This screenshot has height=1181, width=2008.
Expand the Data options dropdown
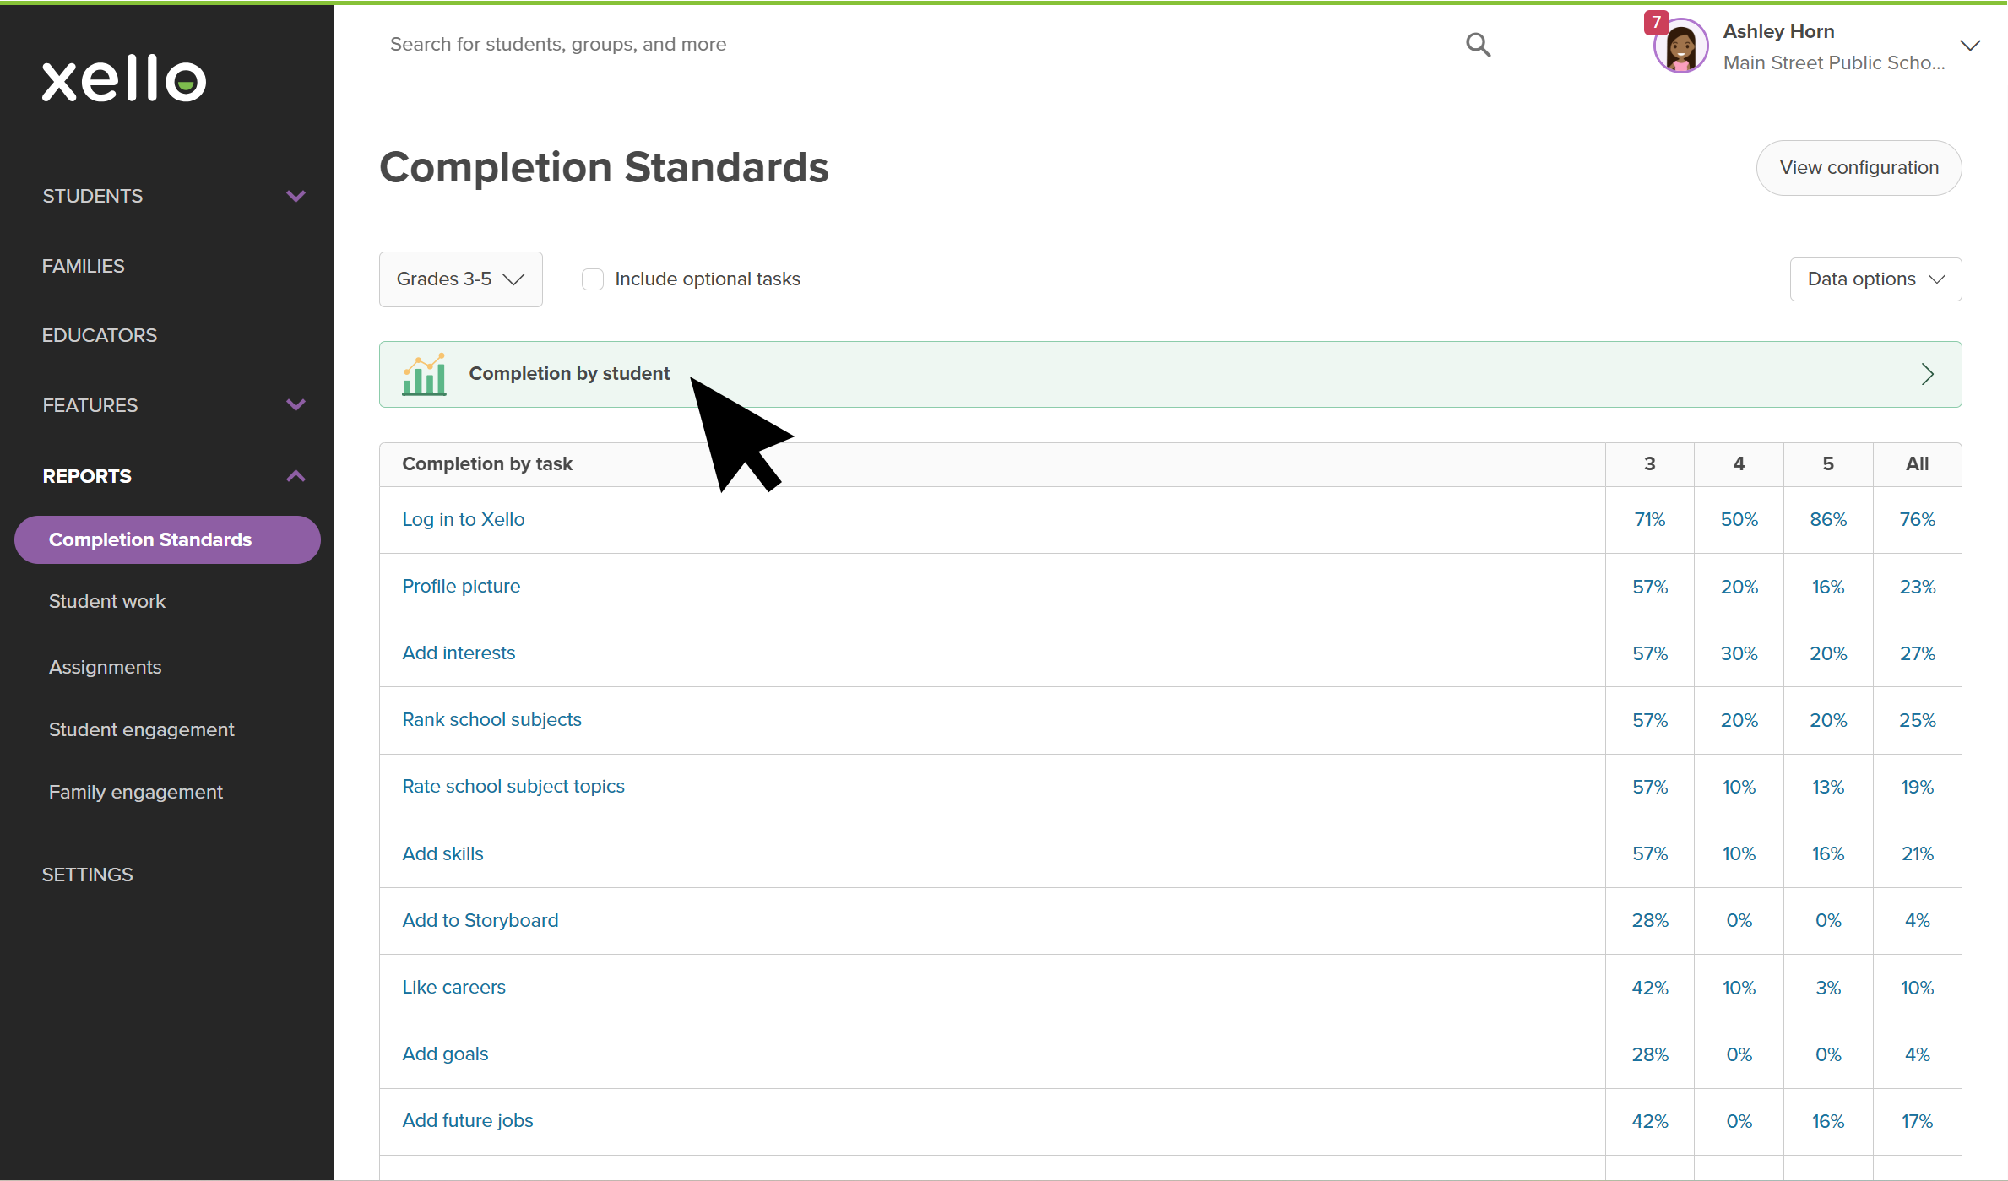tap(1875, 279)
